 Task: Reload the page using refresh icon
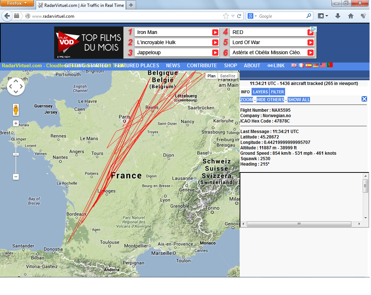pos(239,16)
